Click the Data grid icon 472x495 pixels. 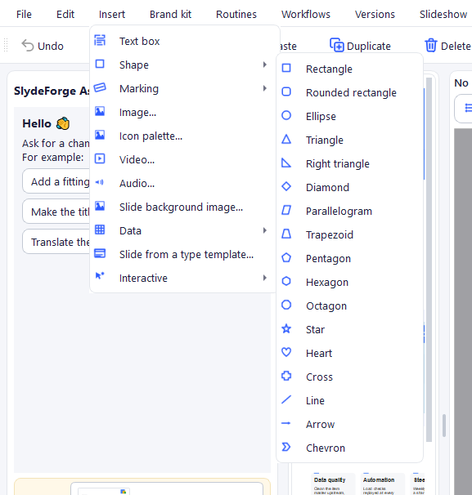coord(100,230)
